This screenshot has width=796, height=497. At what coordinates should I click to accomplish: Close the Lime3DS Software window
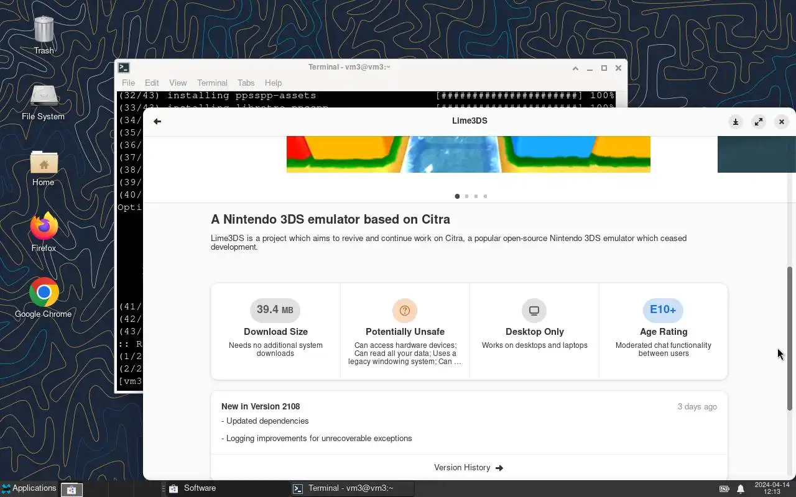pos(782,122)
